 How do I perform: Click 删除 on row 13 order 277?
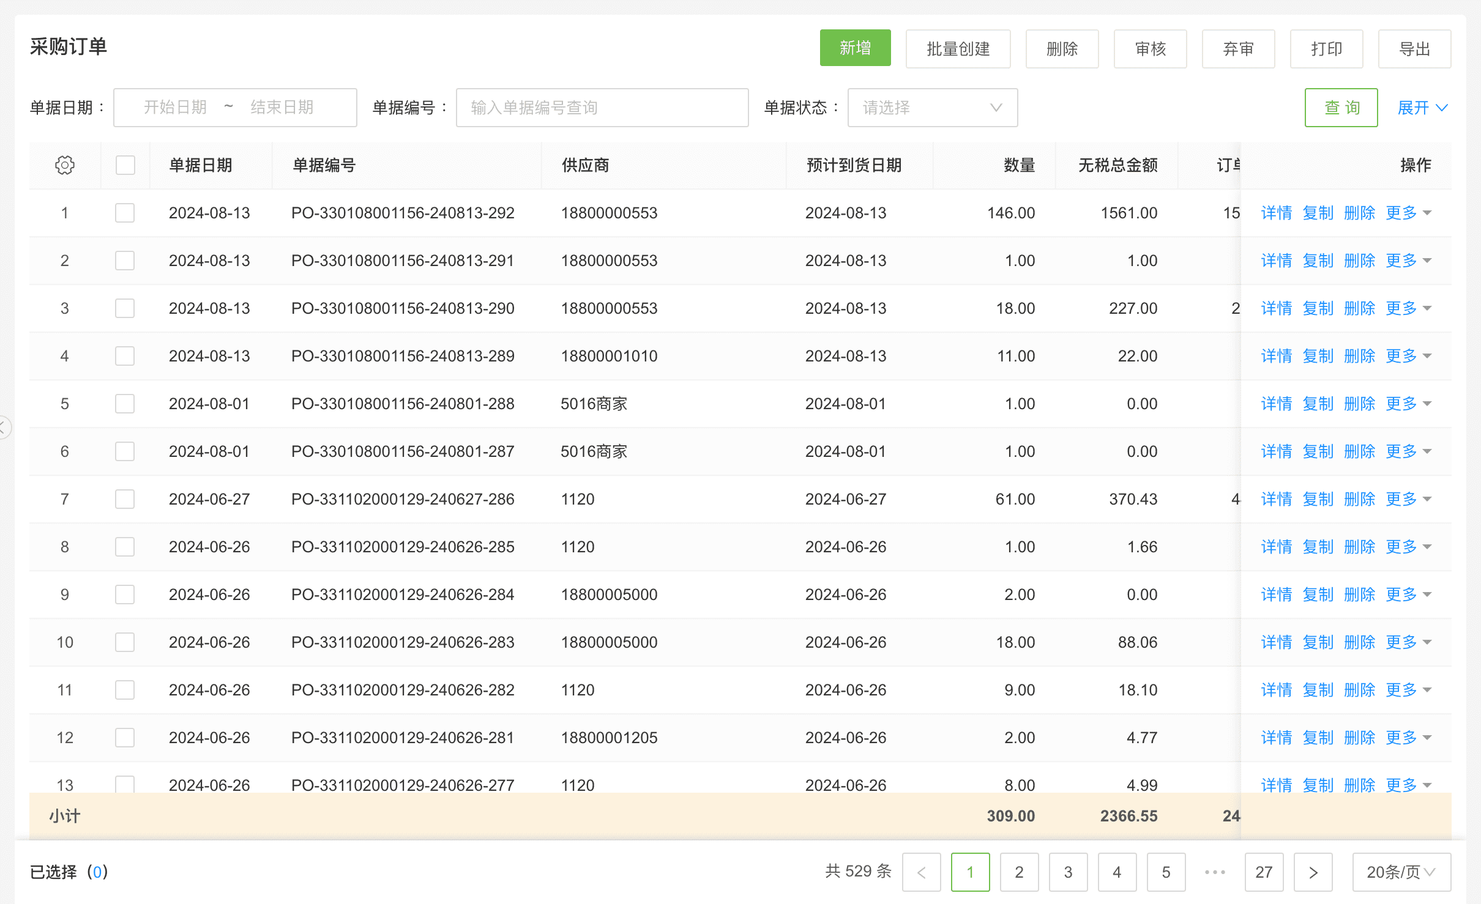[1359, 784]
